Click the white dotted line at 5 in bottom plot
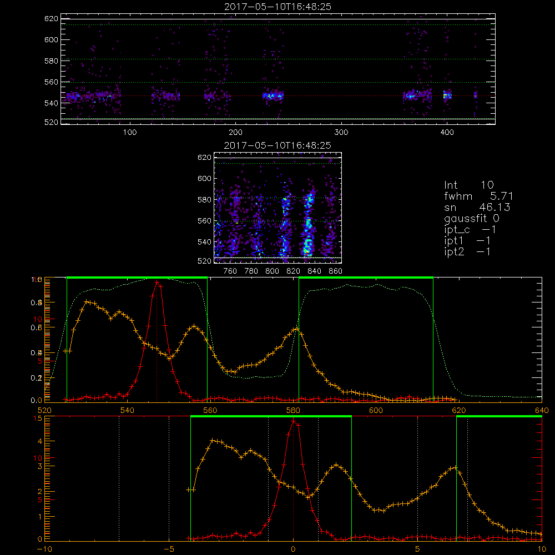This screenshot has height=555, width=555. 418,478
